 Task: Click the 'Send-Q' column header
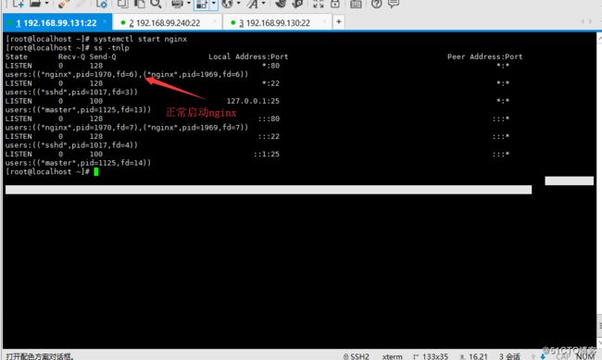point(103,56)
